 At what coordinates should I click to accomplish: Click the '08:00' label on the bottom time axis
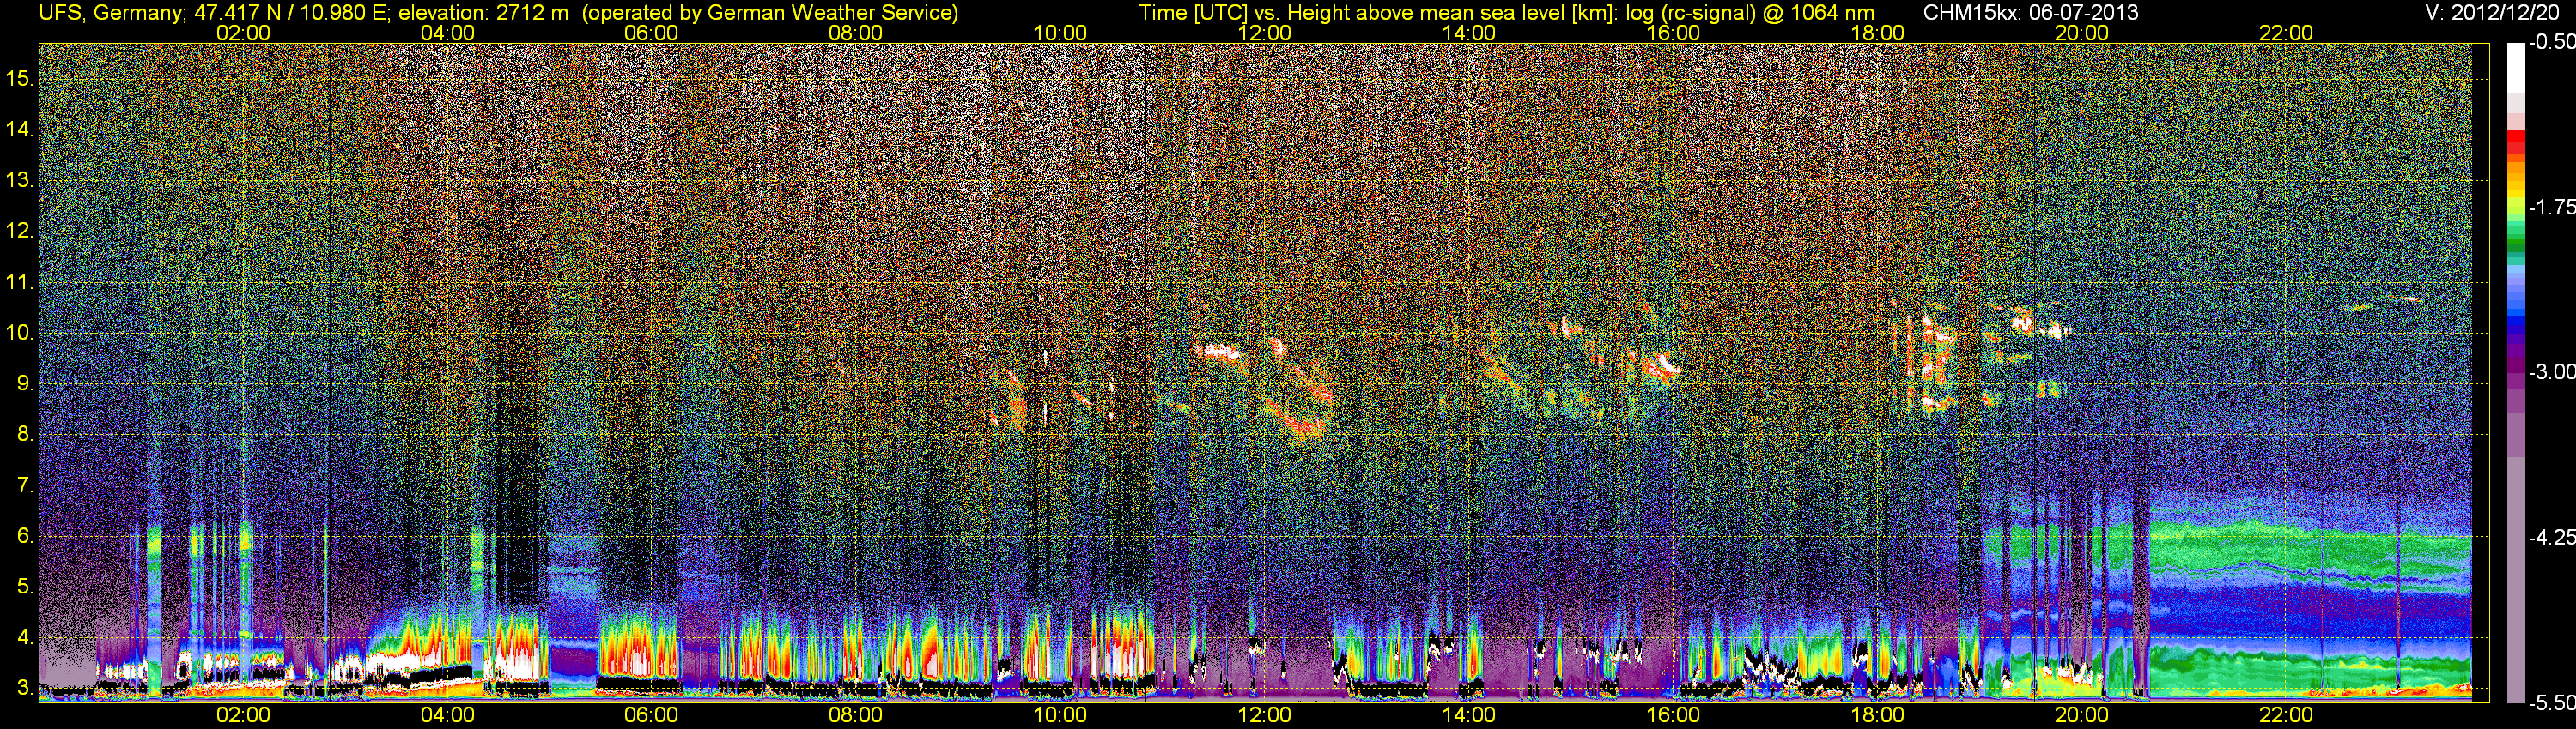(856, 715)
